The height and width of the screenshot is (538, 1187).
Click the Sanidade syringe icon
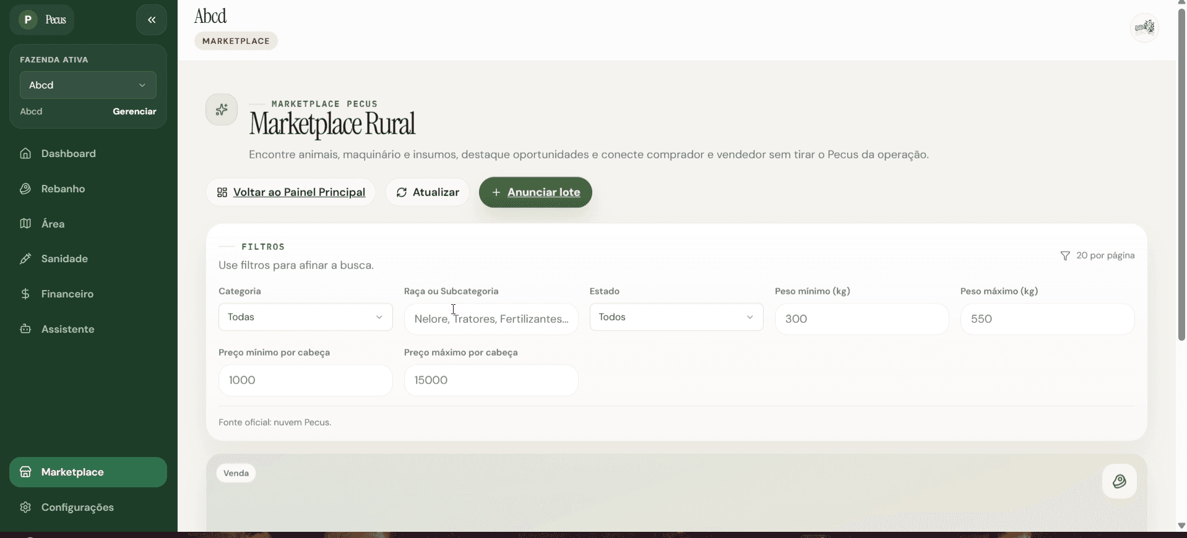click(x=25, y=258)
